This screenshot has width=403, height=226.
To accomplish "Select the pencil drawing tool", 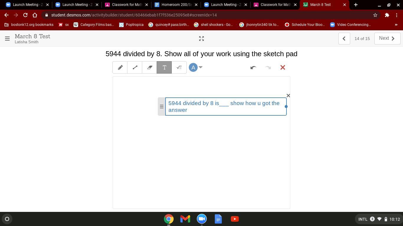I will [120, 67].
